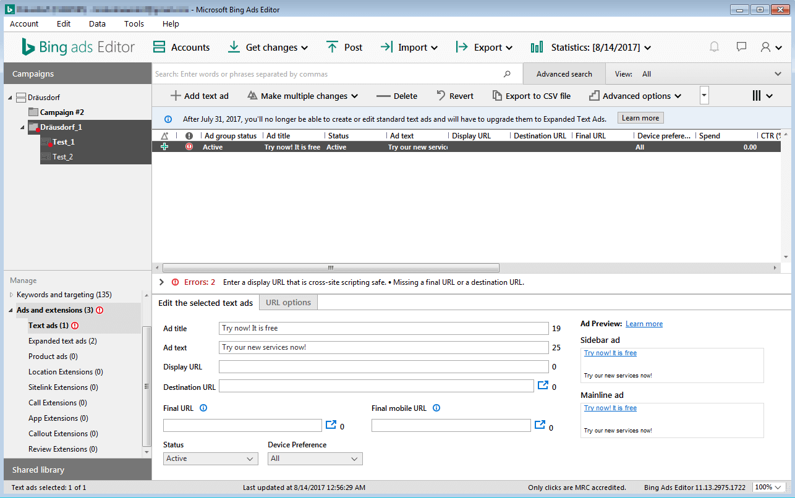The image size is (795, 498).
Task: Click Learn more link in Ad Preview
Action: 644,324
